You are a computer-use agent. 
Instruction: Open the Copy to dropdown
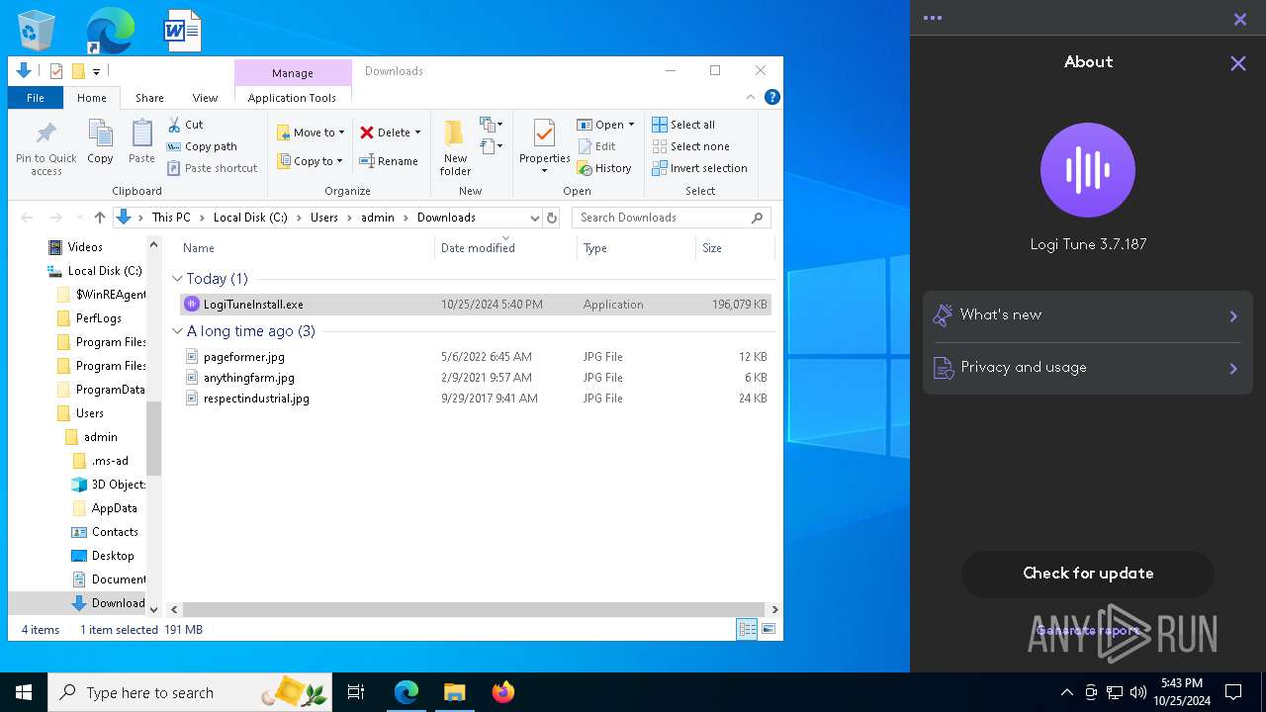coord(310,161)
